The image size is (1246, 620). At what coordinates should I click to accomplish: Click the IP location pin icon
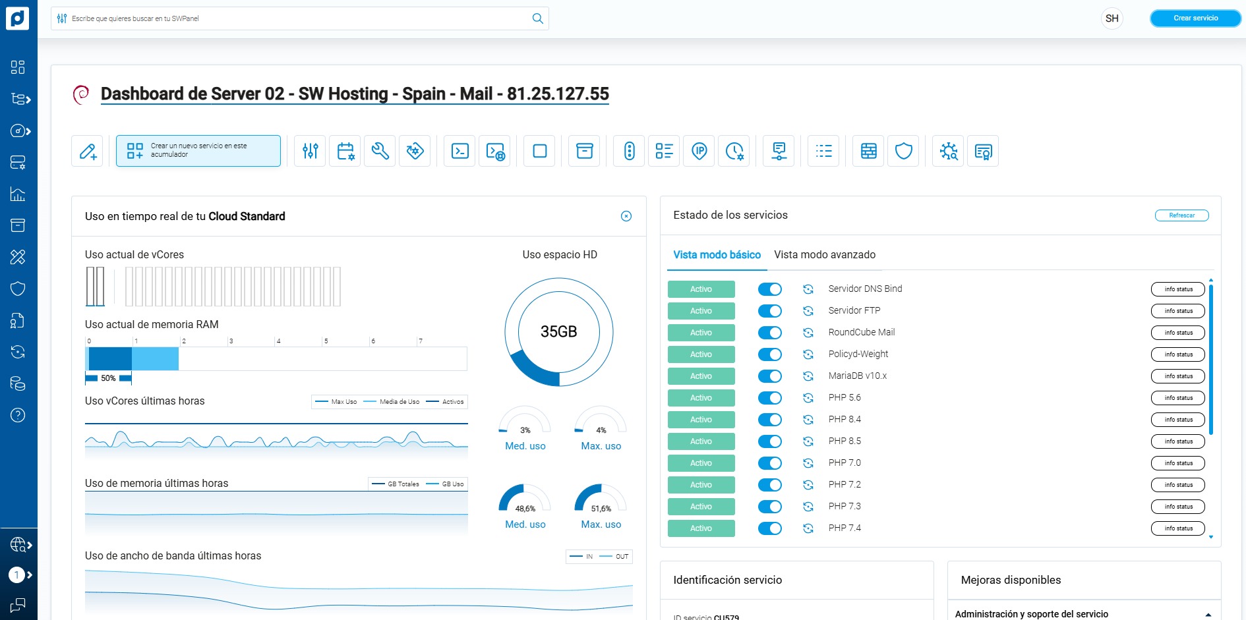click(x=699, y=151)
